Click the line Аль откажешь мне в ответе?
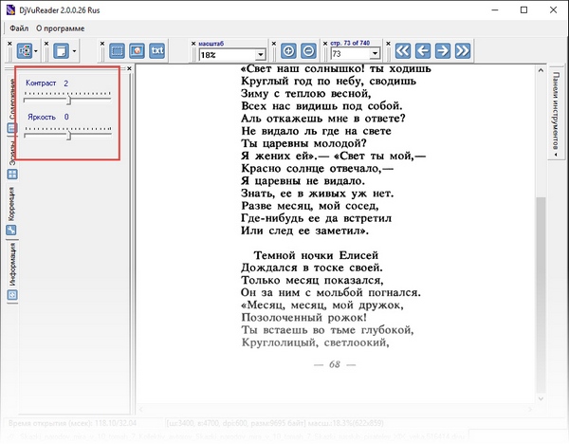 click(323, 119)
